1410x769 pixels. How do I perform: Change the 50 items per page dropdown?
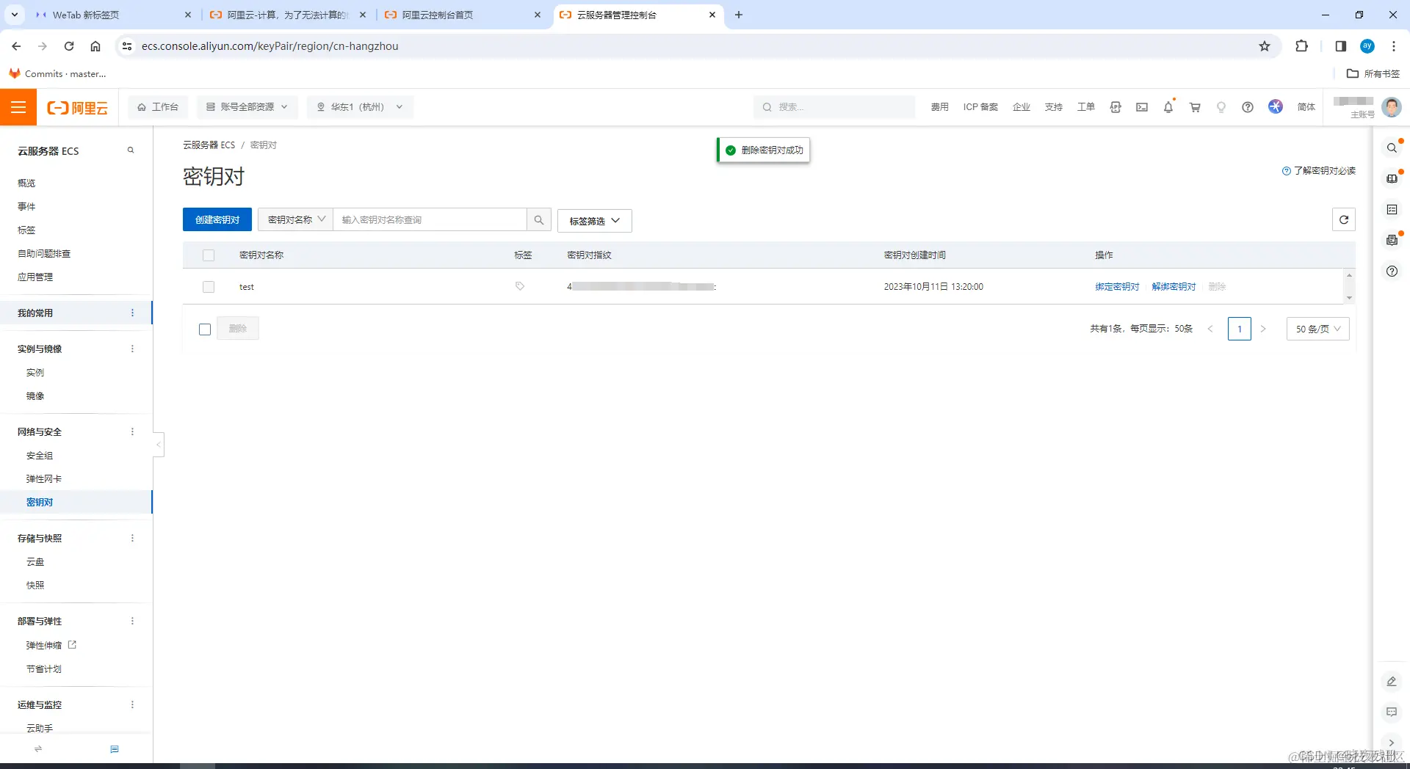(1318, 329)
